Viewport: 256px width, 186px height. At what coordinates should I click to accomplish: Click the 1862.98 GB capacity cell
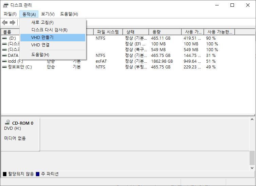coord(162,61)
